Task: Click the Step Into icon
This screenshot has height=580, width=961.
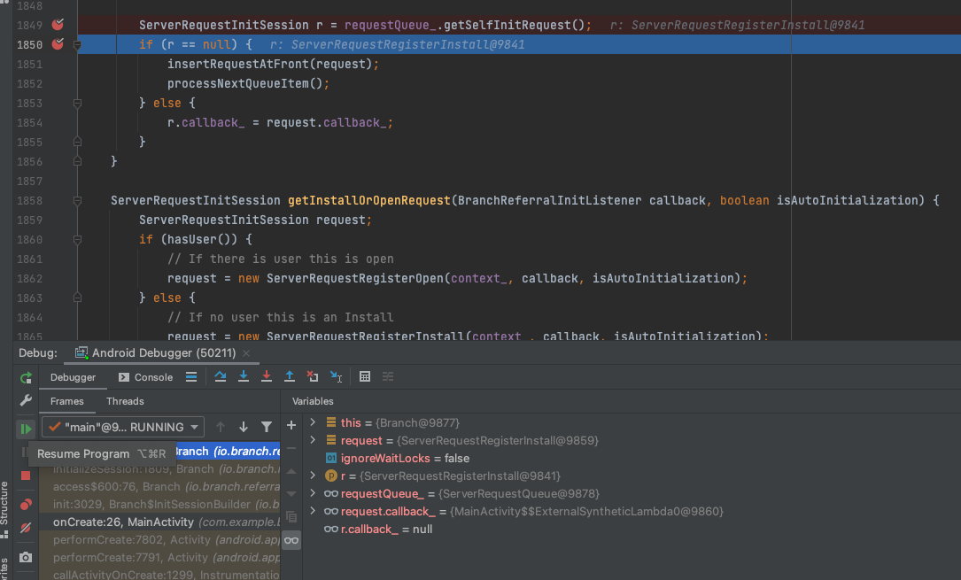Action: pos(244,376)
